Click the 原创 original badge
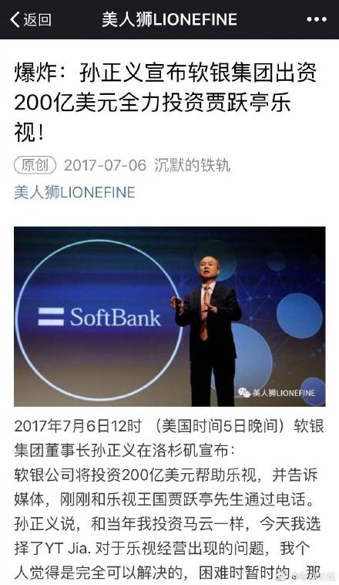 [35, 165]
